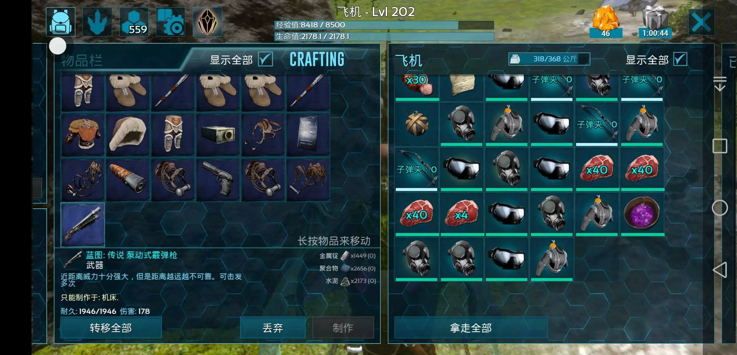Open the dinosaur footprint tab
This screenshot has width=737, height=355.
[x=97, y=22]
